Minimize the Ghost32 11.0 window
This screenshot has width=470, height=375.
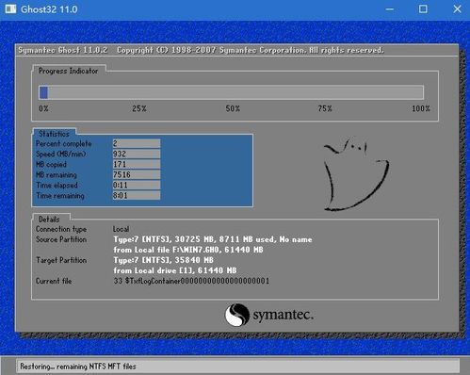[x=390, y=9]
